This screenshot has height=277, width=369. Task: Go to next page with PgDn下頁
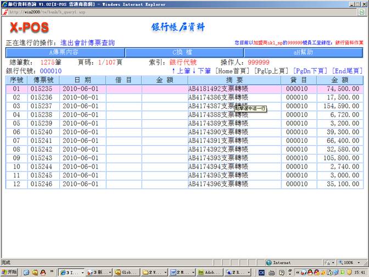(311, 71)
